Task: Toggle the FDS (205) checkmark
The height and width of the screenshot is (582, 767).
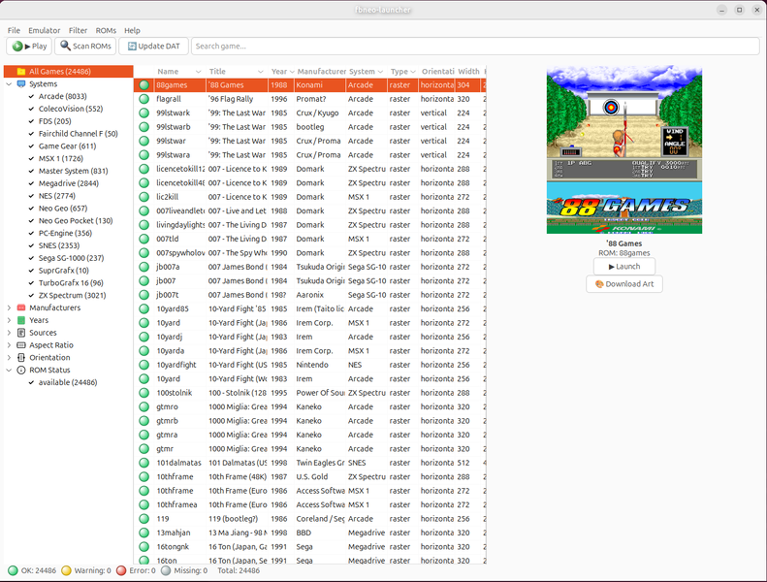Action: coord(31,121)
